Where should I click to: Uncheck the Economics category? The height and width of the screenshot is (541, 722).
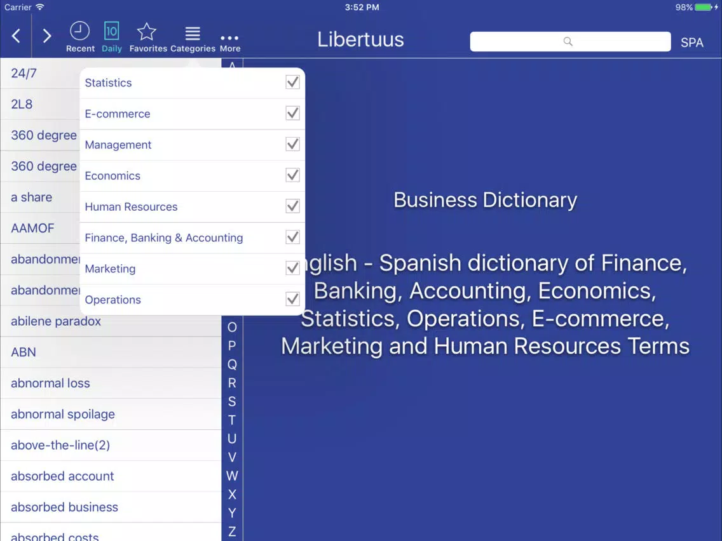292,175
